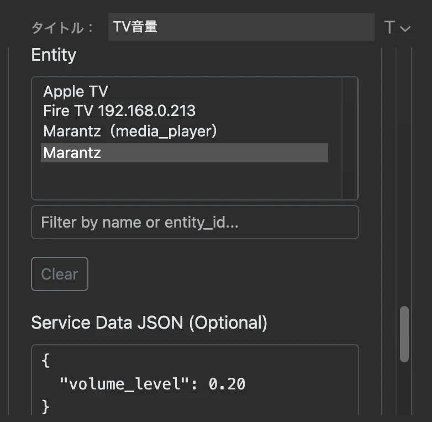Place the cursor on the 0.20 volume value
The image size is (432, 422).
pyautogui.click(x=226, y=384)
